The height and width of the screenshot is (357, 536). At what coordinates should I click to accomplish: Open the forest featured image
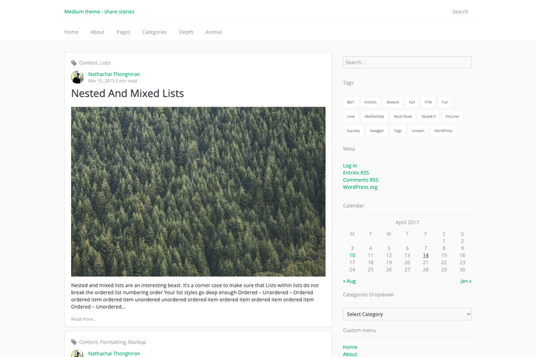[198, 192]
